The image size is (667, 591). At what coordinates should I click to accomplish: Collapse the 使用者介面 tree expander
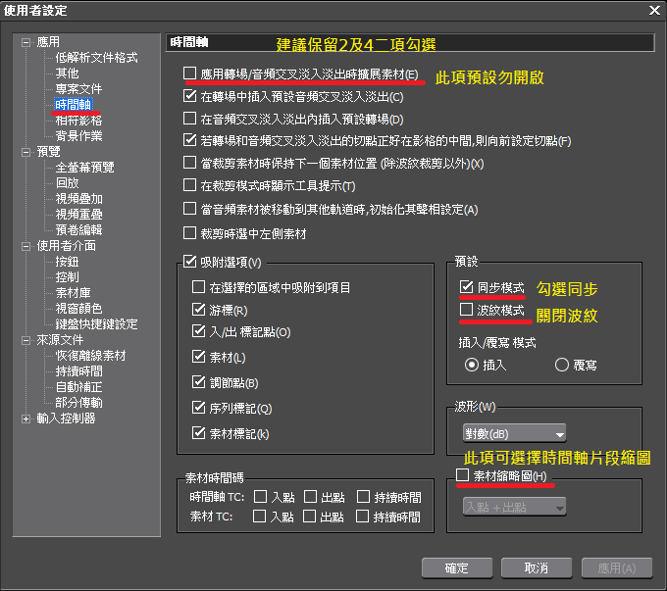26,246
